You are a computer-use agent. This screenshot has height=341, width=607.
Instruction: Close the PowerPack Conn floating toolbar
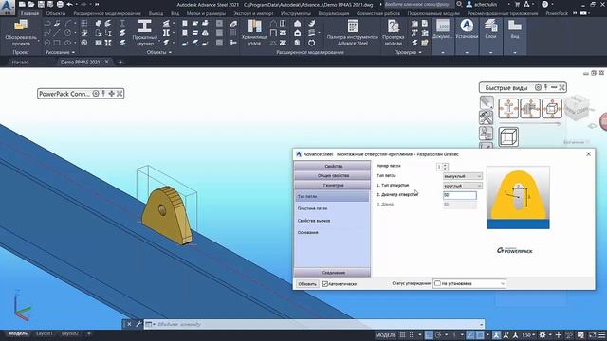point(120,94)
